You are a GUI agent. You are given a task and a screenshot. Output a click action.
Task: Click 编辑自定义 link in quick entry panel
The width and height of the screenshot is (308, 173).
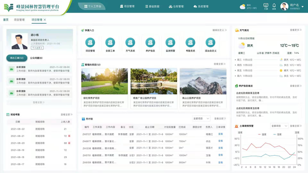coord(219,30)
